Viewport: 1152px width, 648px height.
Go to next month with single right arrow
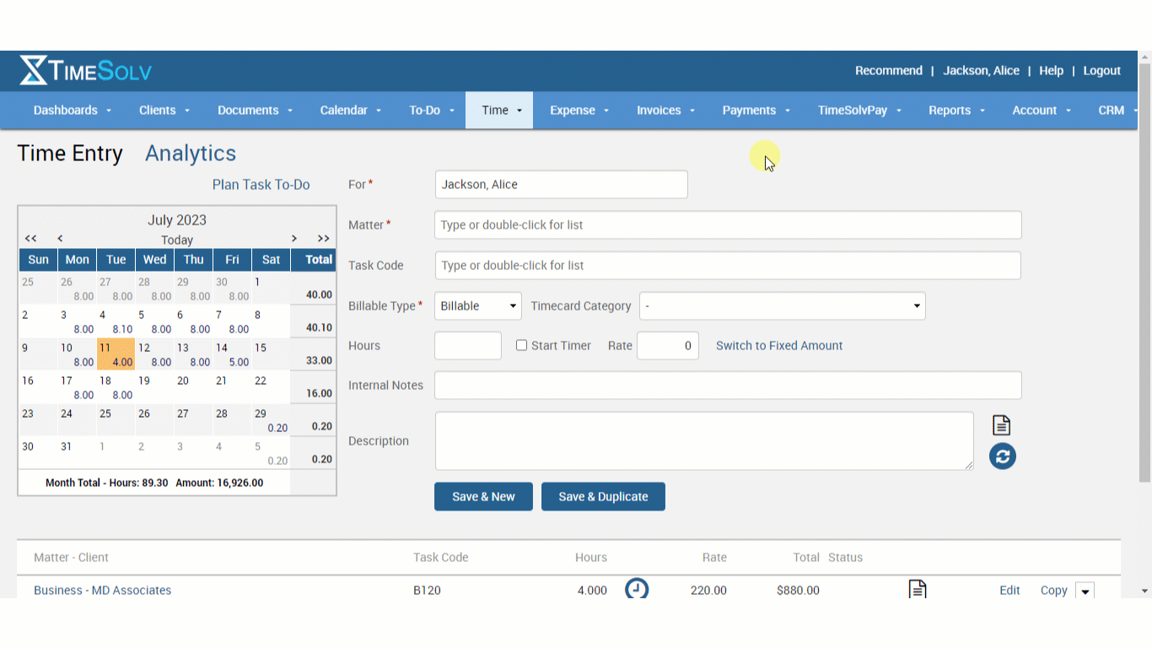(294, 239)
